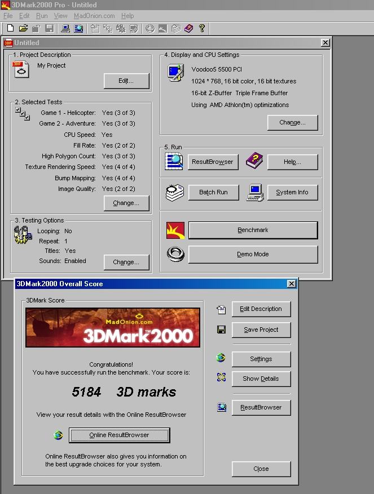The width and height of the screenshot is (374, 494).
Task: Click the Online ResultBrowser button
Action: (x=119, y=435)
